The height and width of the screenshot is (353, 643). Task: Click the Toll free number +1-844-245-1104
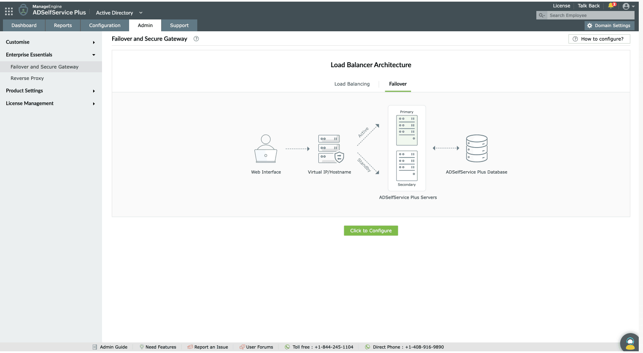tap(334, 347)
